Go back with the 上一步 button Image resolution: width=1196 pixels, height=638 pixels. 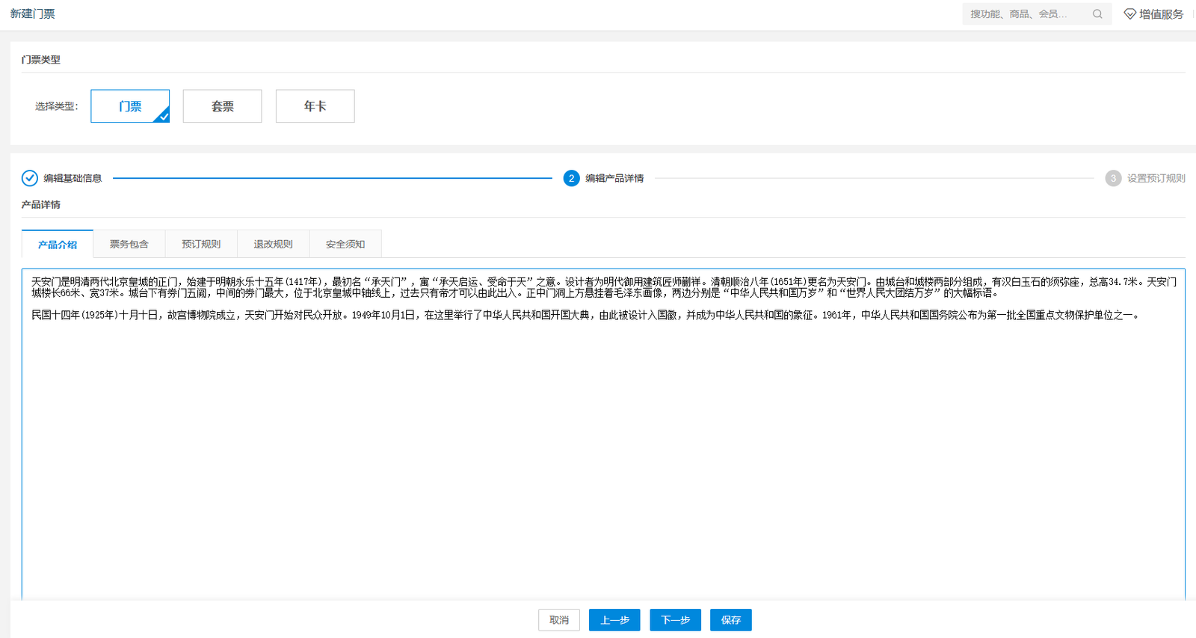click(614, 620)
